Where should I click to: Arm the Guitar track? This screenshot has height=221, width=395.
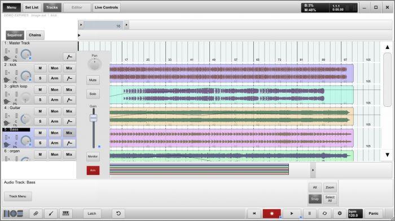pos(55,121)
